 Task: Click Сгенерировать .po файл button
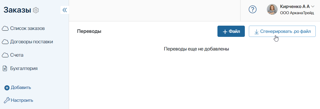[x=282, y=31]
